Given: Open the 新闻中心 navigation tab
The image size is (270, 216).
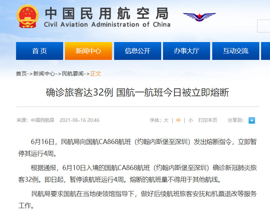Looking at the screenshot, I should (88, 51).
